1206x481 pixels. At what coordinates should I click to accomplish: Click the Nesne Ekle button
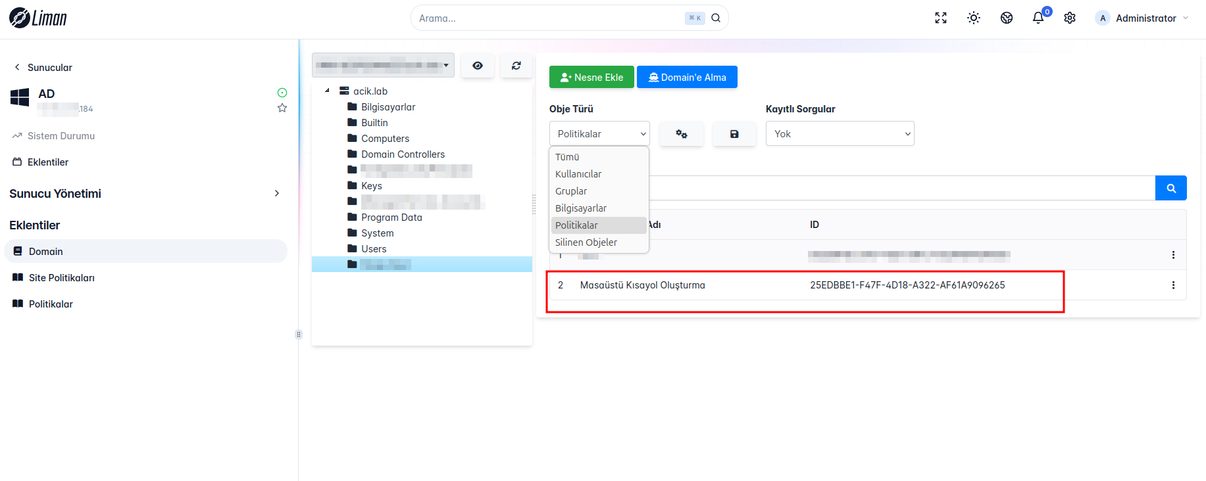[x=591, y=77]
